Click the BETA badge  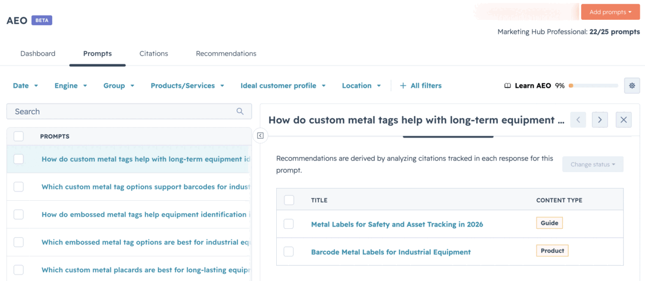click(42, 20)
